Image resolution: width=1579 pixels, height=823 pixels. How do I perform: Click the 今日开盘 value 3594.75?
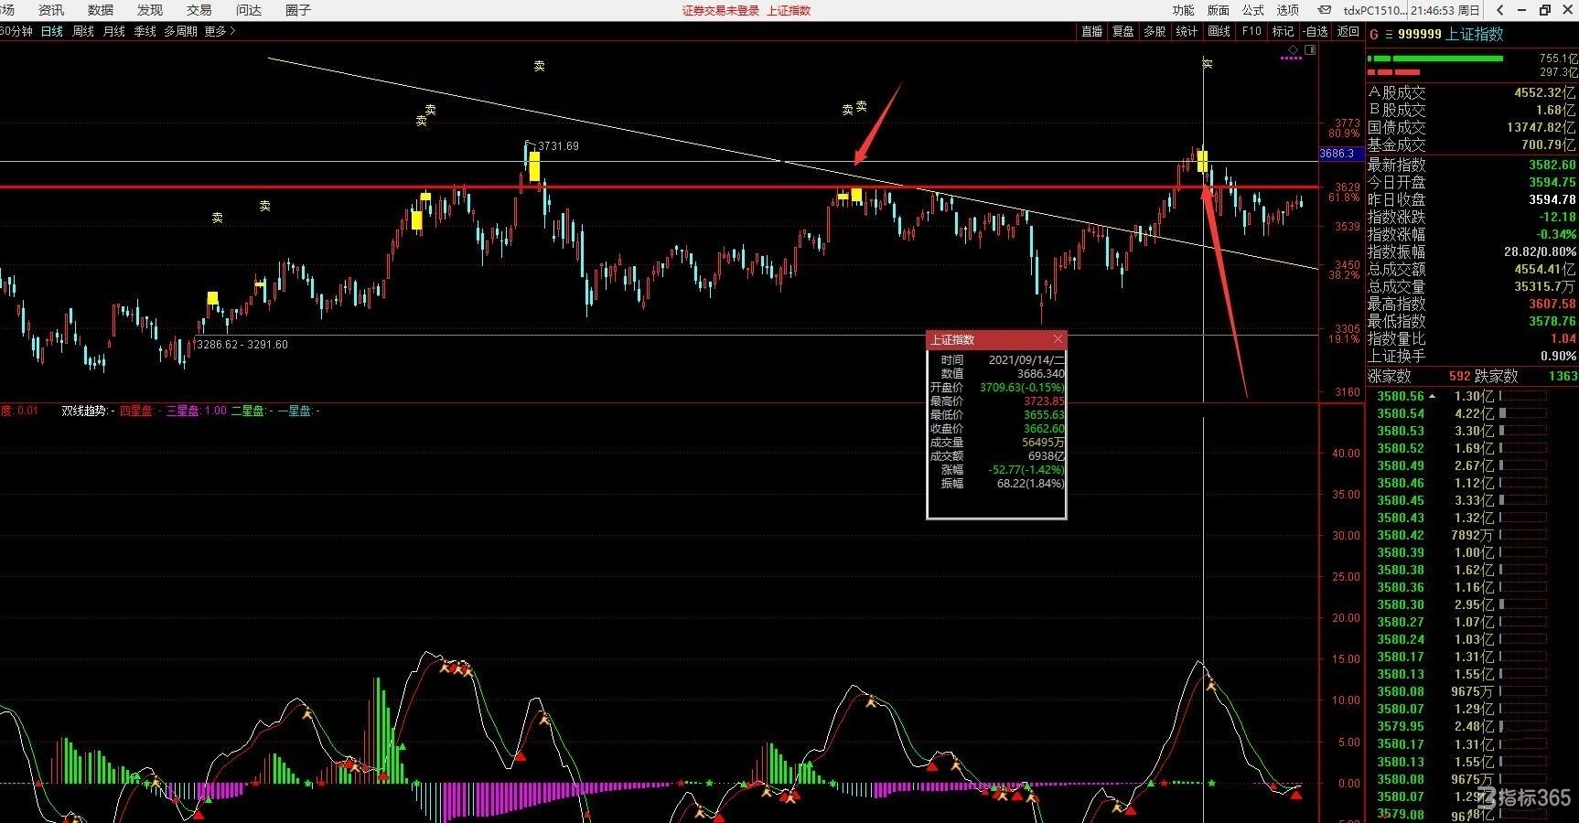pyautogui.click(x=1552, y=182)
